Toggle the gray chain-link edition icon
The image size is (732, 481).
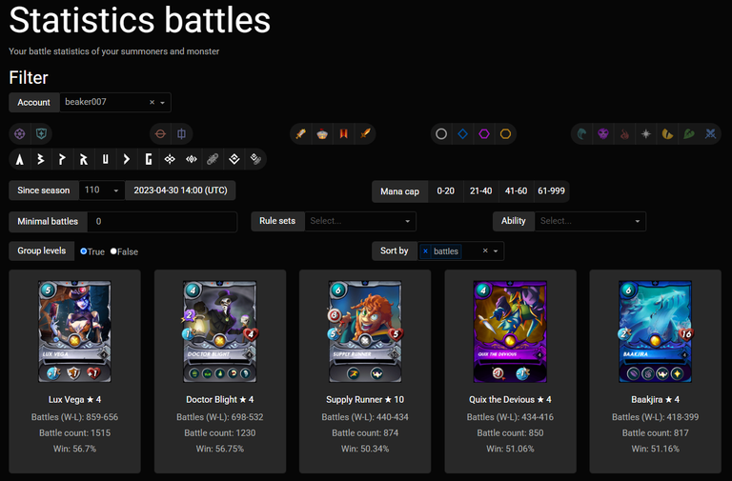[x=213, y=160]
